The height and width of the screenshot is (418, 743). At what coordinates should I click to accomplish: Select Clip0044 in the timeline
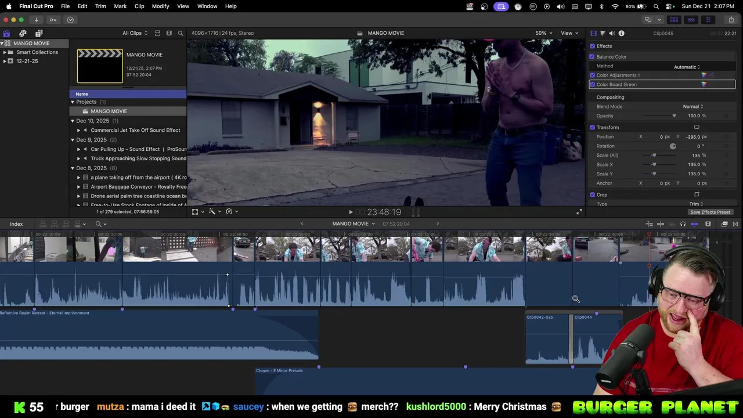[x=597, y=338]
